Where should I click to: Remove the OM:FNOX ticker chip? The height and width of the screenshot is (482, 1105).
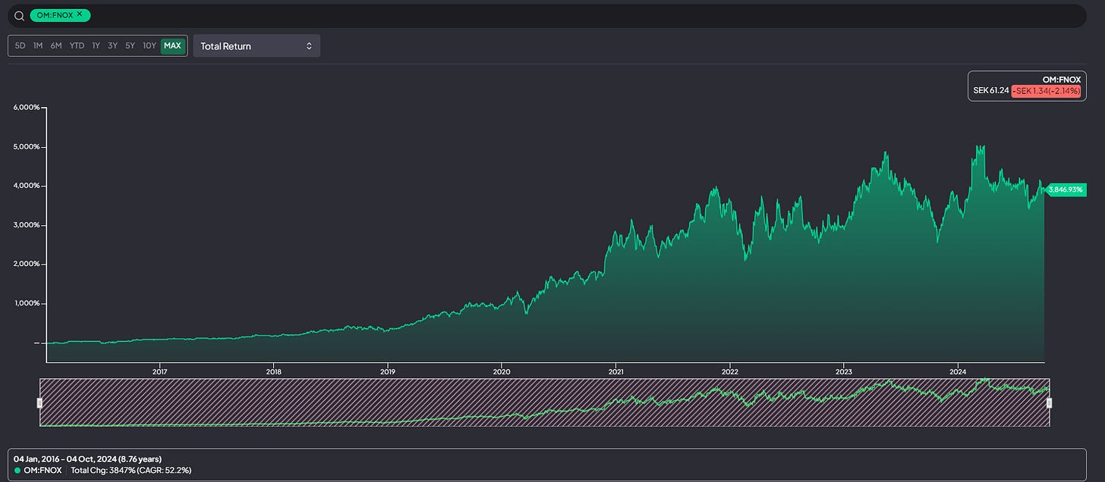pyautogui.click(x=79, y=14)
